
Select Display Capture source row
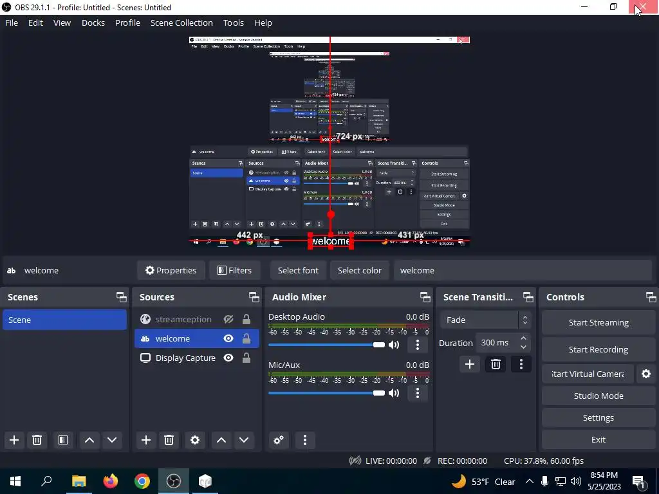click(197, 358)
